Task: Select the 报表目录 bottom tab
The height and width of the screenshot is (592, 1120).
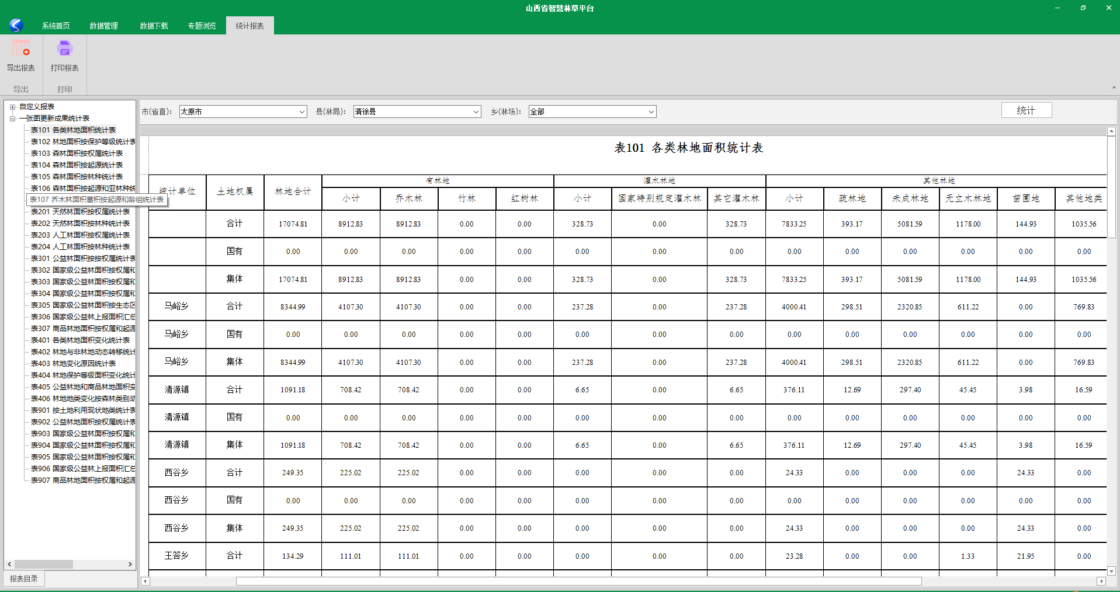Action: click(24, 579)
